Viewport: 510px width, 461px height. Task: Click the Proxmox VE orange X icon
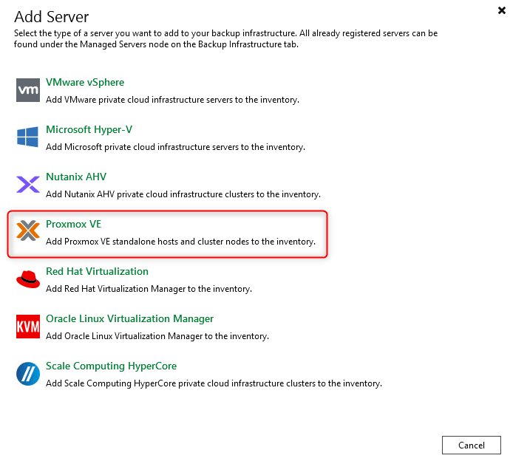pos(28,230)
